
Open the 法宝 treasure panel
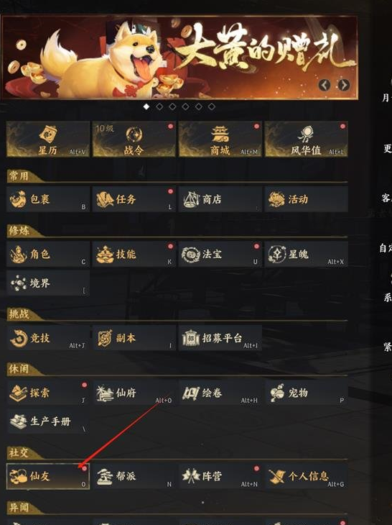click(220, 255)
